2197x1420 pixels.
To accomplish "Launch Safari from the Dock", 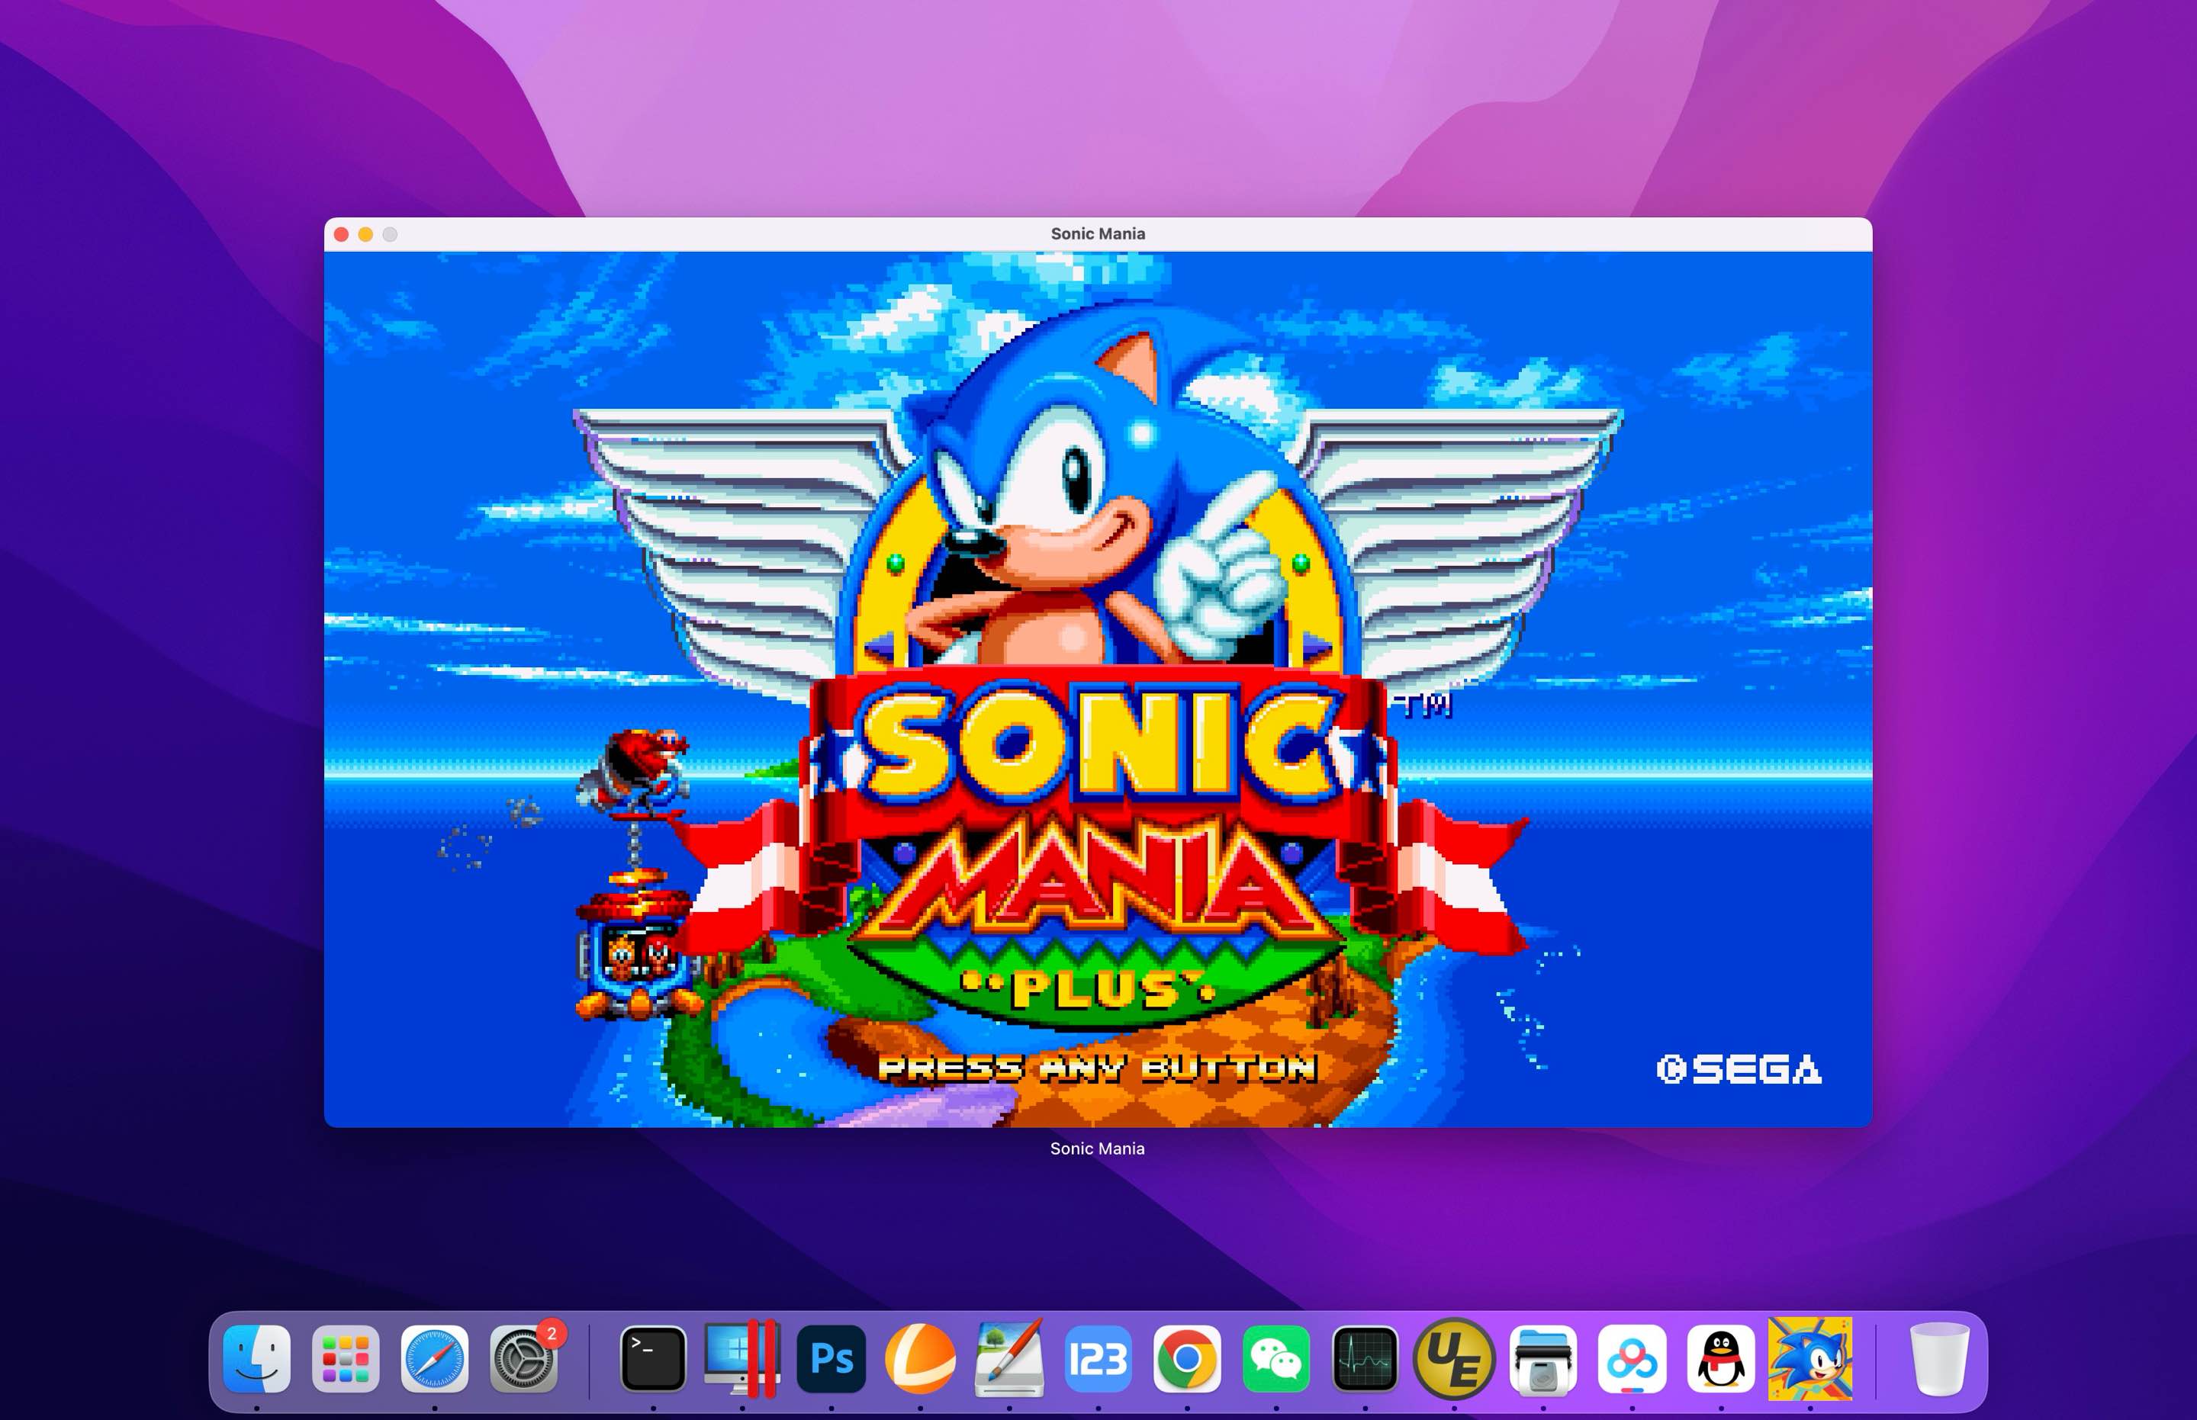I will [434, 1358].
